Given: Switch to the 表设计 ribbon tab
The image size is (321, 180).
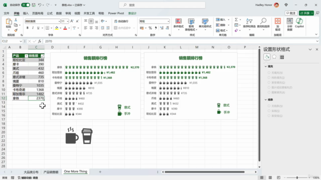Looking at the screenshot, I should pos(132,13).
